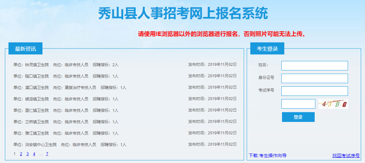The height and width of the screenshot is (163, 365).
Task: Open the 钟灵镇卫生院 recruitment entry
Action: (x=66, y=65)
